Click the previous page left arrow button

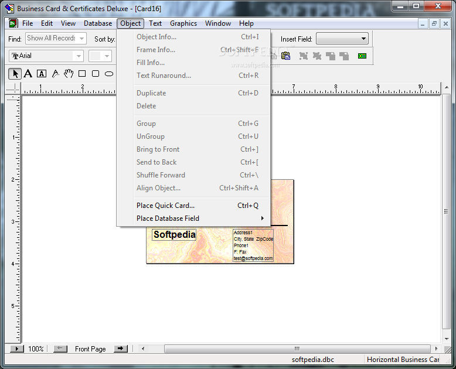[60, 348]
